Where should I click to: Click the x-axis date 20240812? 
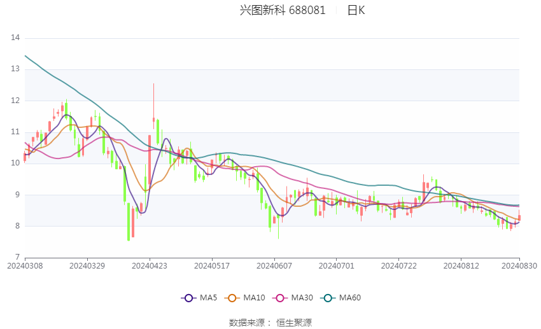click(x=461, y=266)
